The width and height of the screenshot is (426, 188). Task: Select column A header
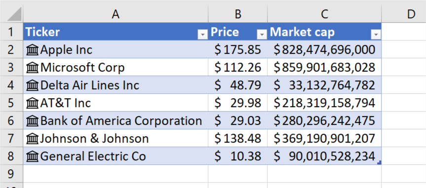116,14
